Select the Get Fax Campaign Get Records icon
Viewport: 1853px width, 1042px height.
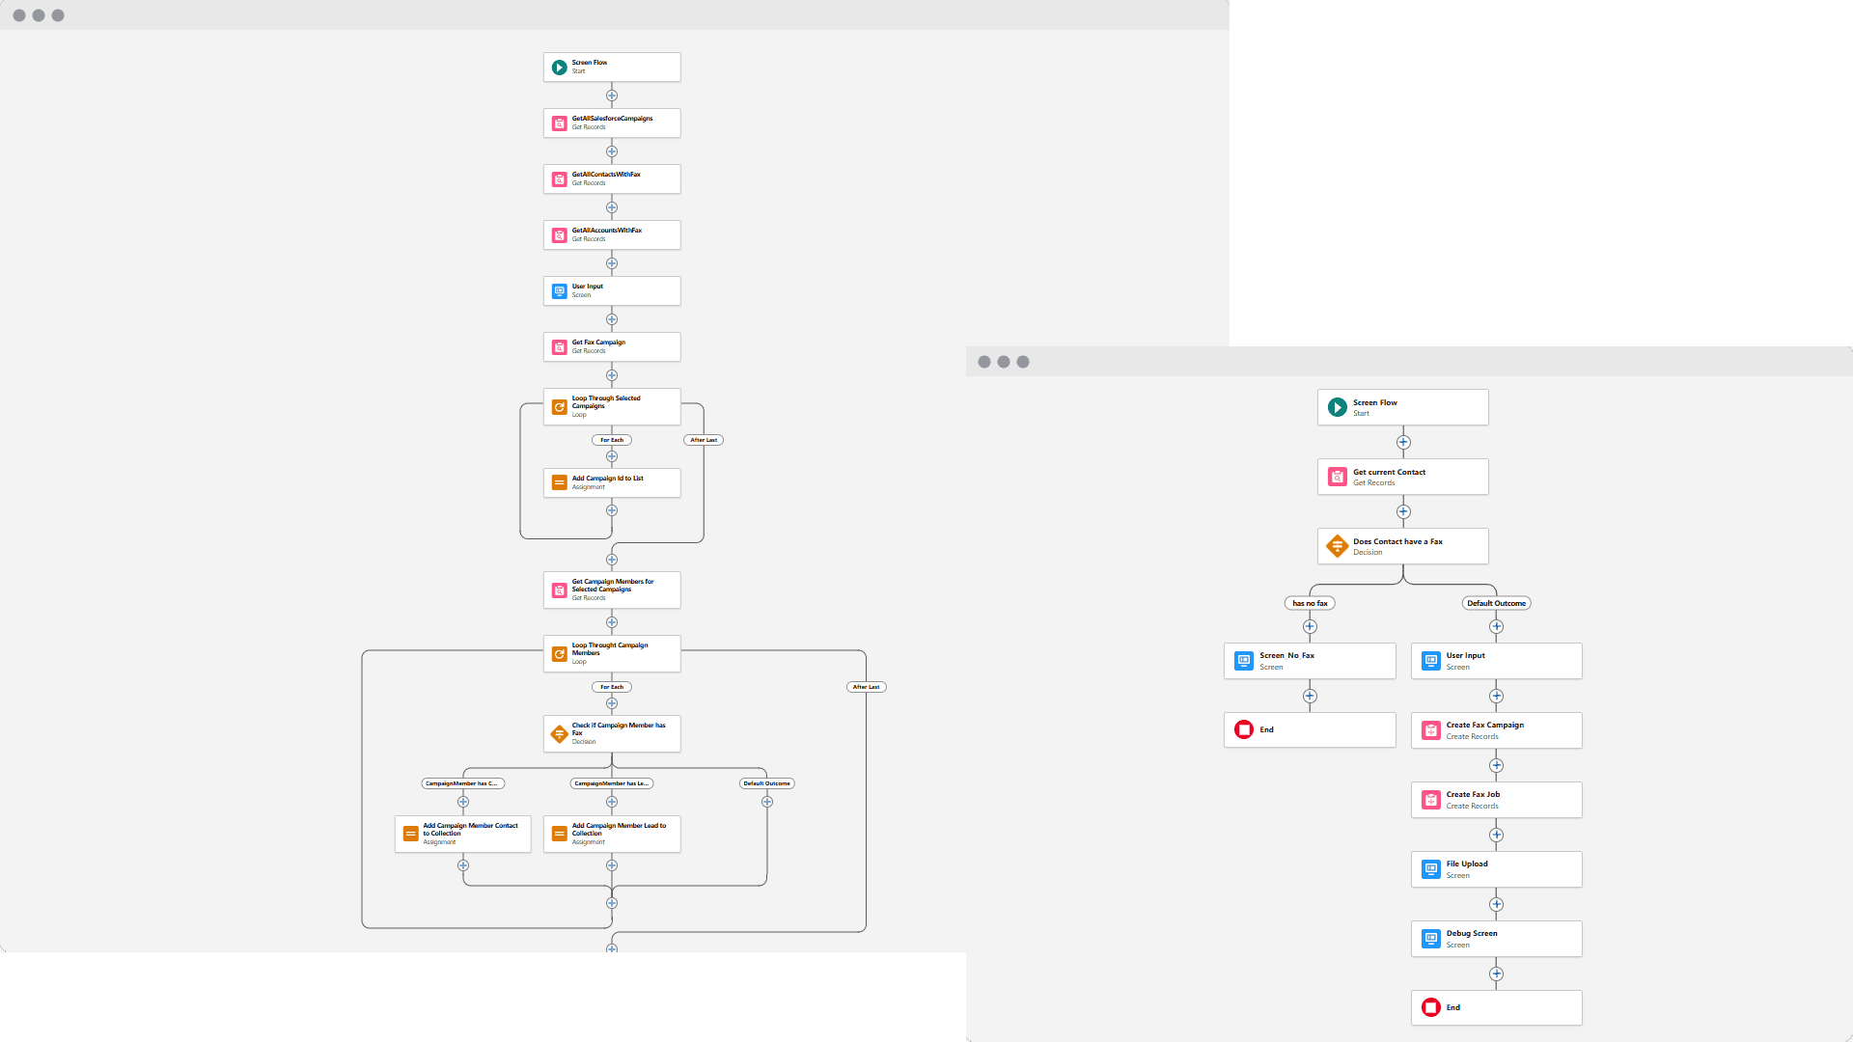click(559, 347)
